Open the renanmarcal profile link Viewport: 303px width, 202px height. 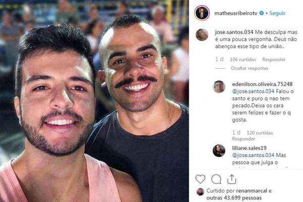(x=251, y=191)
